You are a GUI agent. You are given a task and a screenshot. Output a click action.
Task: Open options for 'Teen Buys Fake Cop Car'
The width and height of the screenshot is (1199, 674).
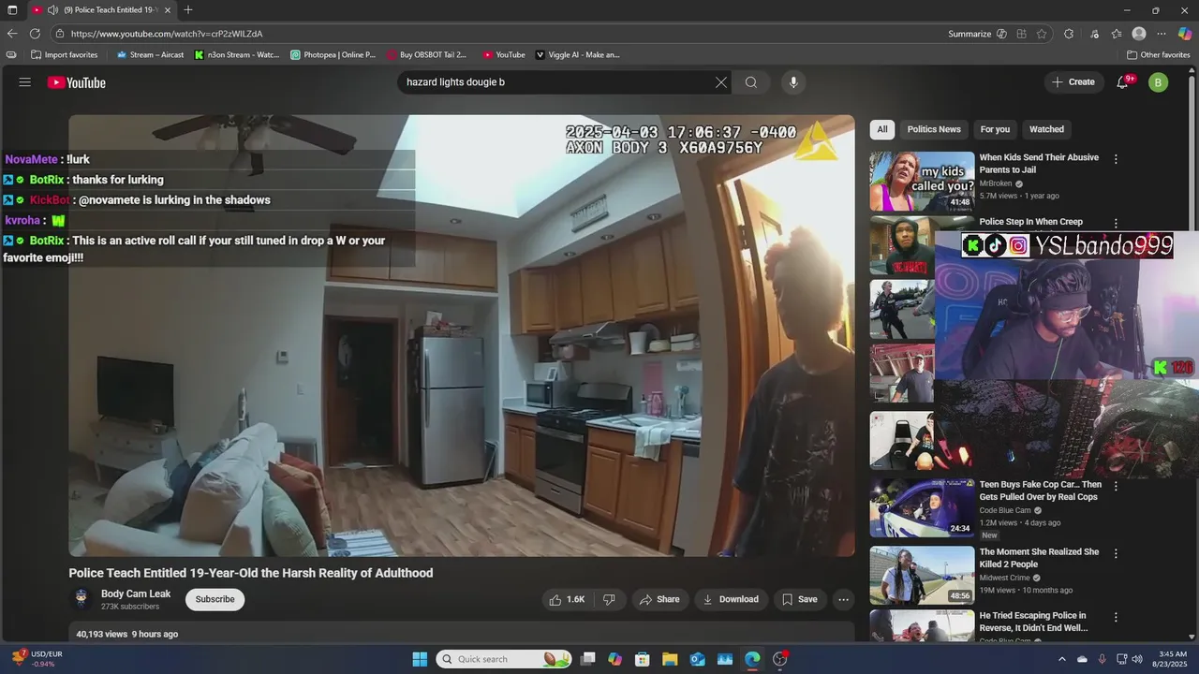[1116, 486]
